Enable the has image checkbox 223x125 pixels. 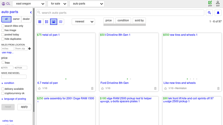click(3, 30)
